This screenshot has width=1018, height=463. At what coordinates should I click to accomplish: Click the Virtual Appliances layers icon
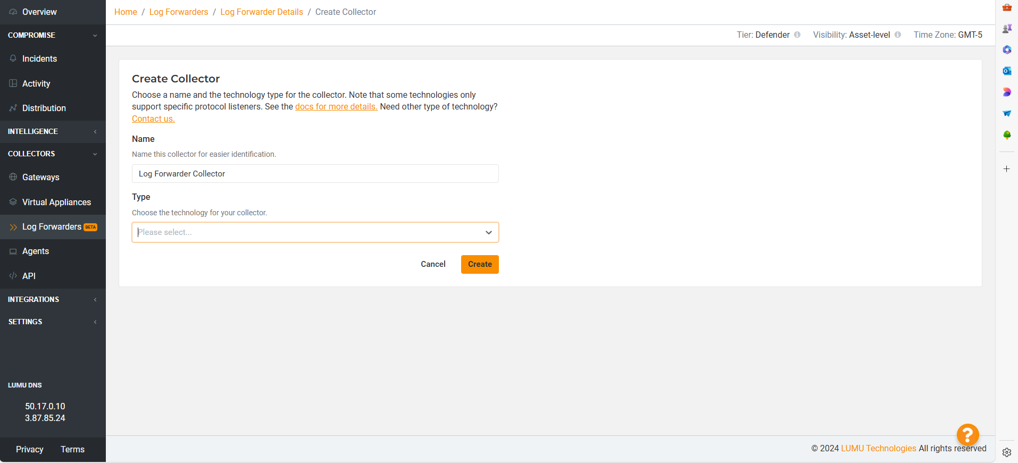[13, 202]
